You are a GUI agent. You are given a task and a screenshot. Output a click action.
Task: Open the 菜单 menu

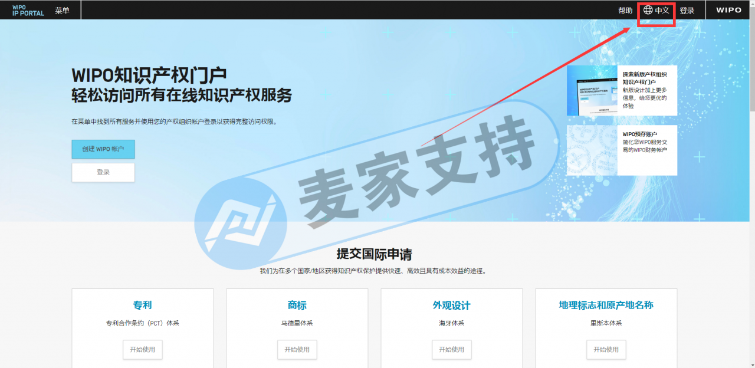[62, 10]
